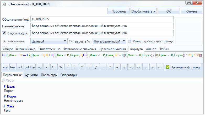Select the F_Факт variable
The image size is (205, 115).
[9, 106]
